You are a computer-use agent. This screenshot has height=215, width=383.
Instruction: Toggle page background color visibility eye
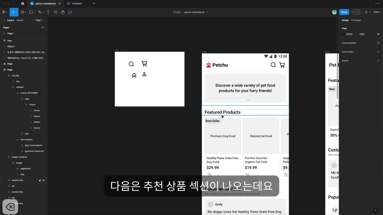[x=378, y=34]
